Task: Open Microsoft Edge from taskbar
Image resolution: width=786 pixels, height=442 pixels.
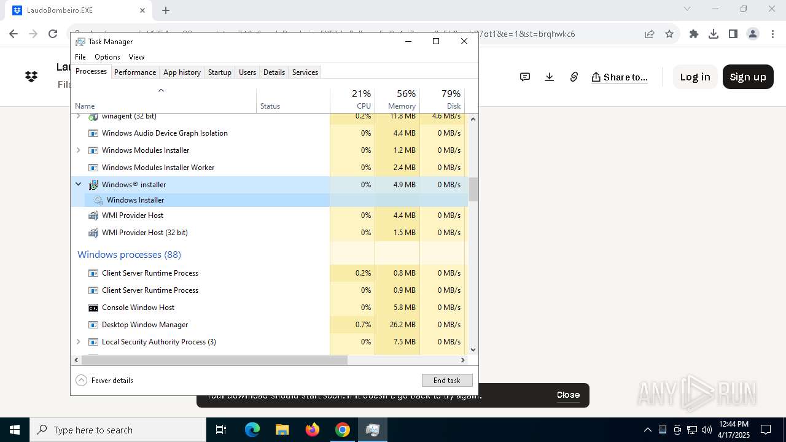Action: [252, 430]
